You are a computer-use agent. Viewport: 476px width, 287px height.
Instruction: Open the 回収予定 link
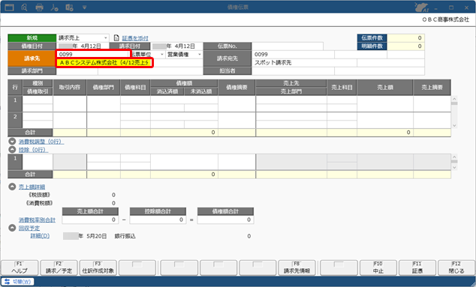point(29,229)
